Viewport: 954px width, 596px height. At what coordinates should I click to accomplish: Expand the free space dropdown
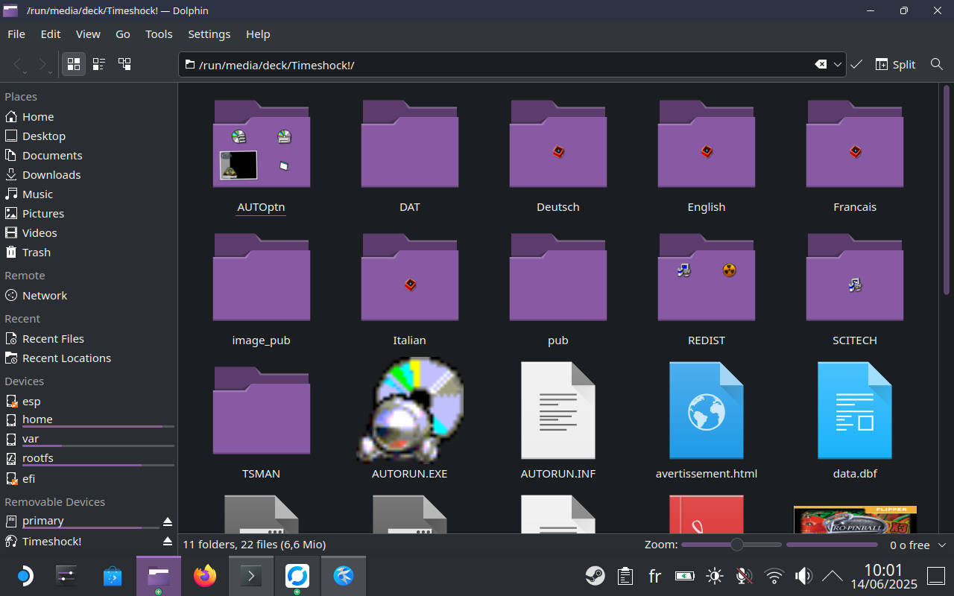[x=942, y=545]
